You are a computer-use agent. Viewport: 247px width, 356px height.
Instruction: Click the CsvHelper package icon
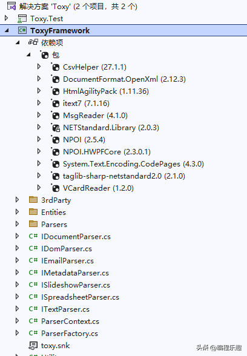[56, 67]
